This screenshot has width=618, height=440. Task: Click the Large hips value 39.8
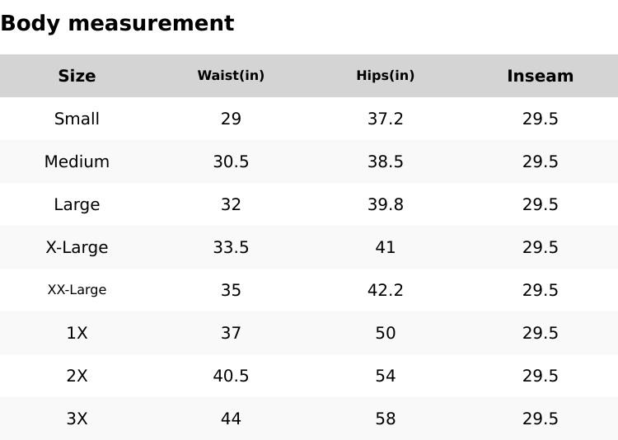tap(385, 204)
